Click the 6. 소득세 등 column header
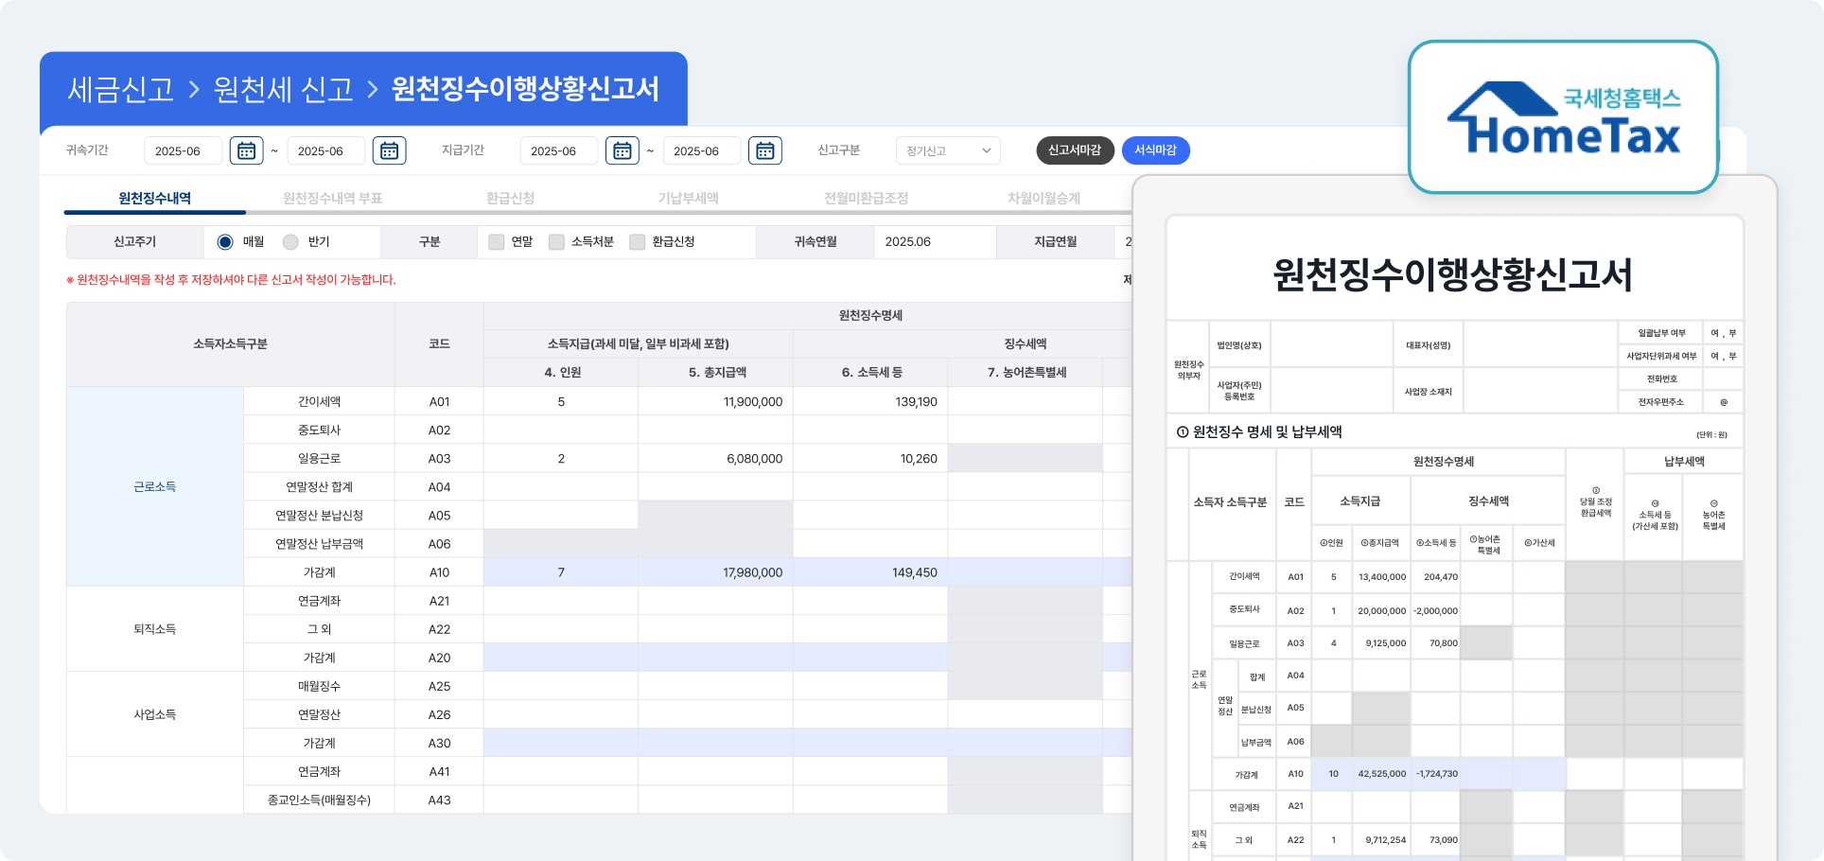Screen dimensions: 1824x861 pos(872,372)
